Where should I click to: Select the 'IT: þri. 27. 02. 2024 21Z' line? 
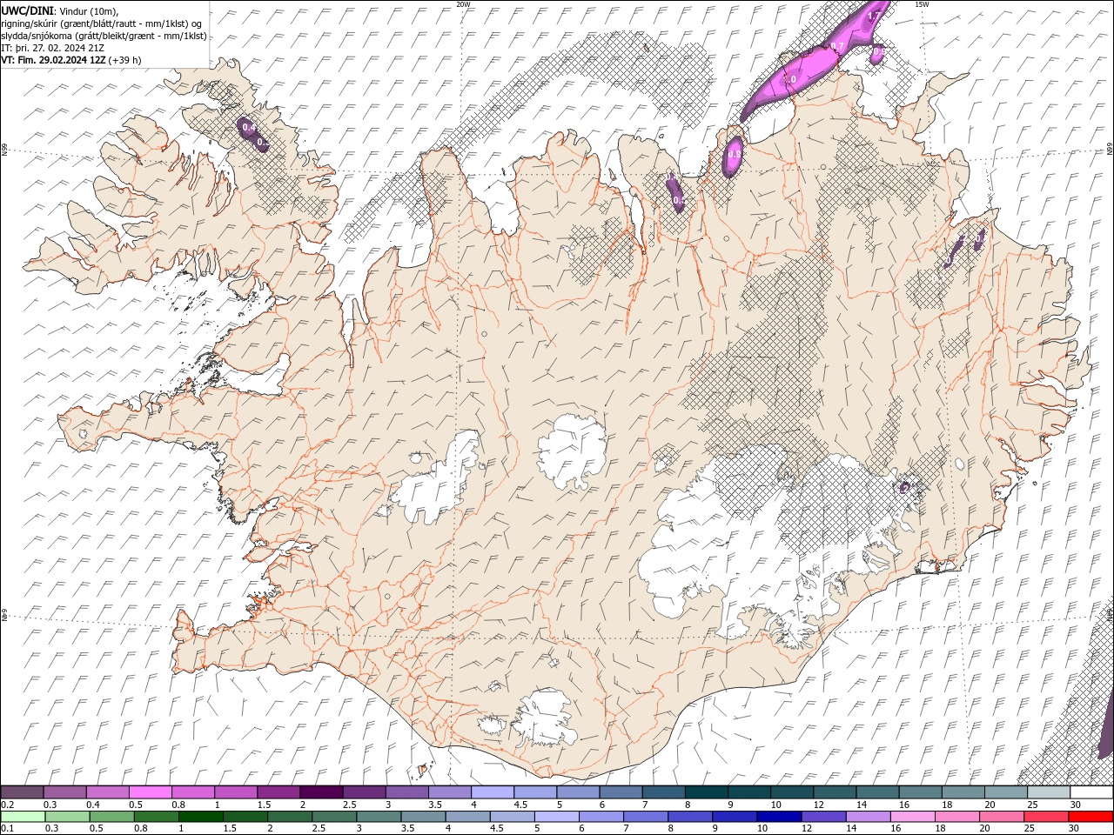(x=50, y=48)
